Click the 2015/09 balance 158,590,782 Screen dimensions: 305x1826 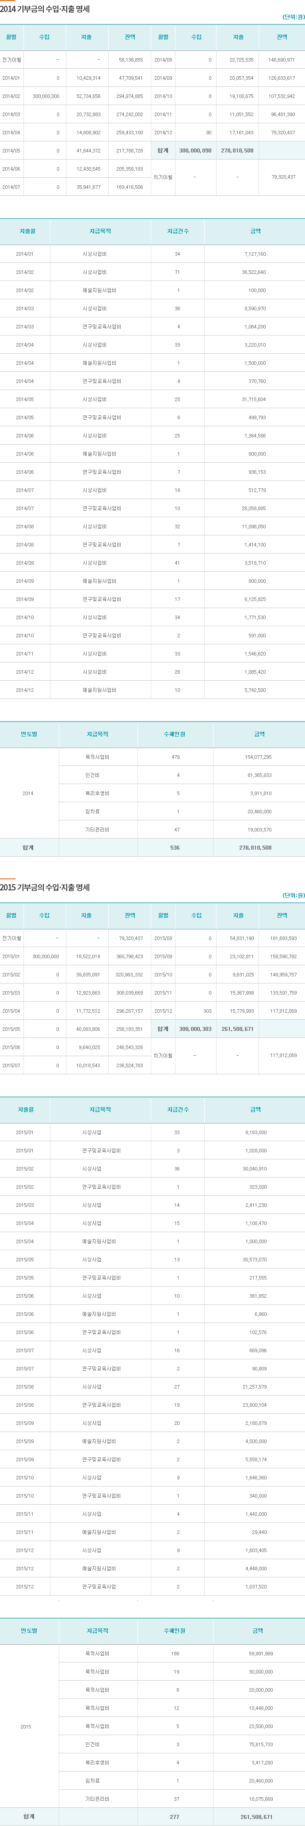point(283,956)
